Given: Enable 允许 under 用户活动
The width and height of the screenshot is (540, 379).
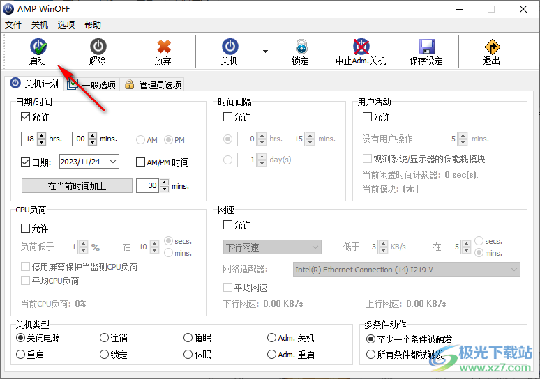Looking at the screenshot, I should coord(367,117).
